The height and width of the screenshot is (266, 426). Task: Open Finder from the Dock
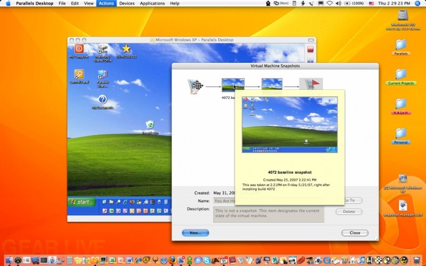pos(9,260)
